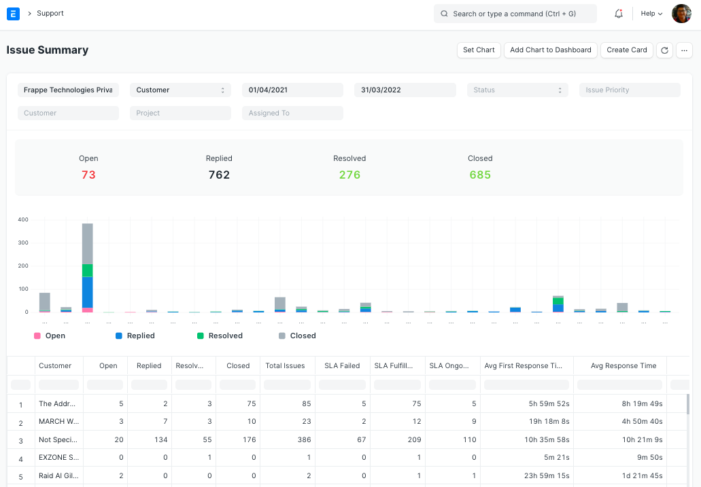
Task: Click the Create Card button
Action: coord(626,50)
